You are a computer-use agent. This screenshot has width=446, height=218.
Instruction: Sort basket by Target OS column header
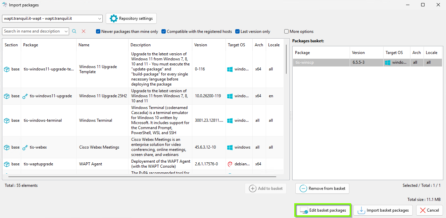(x=397, y=53)
